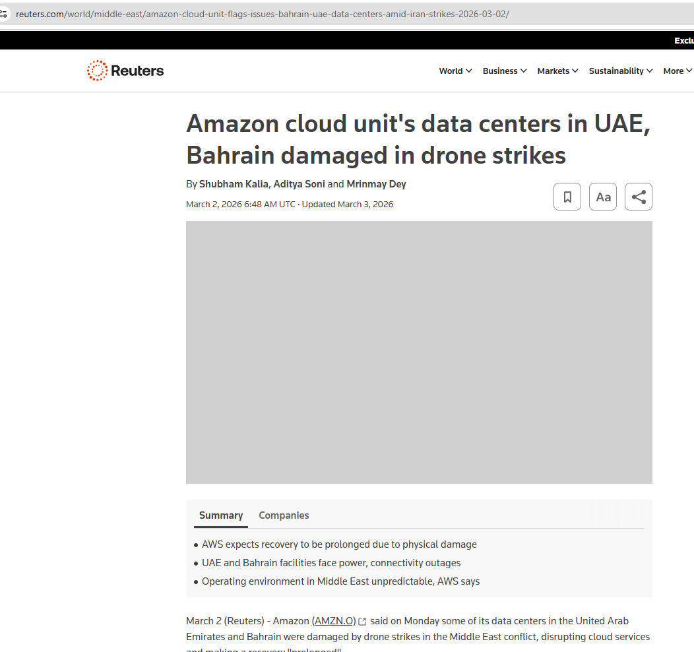
Task: Click the share icon
Action: 639,197
